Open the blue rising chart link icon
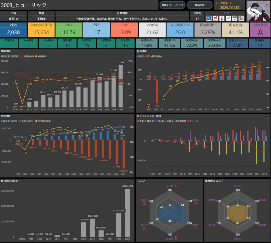 point(228,18)
